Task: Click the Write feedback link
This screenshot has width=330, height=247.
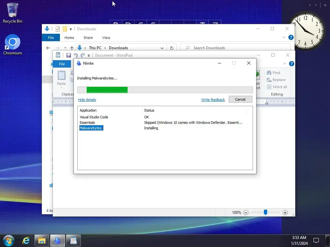Action: (213, 100)
